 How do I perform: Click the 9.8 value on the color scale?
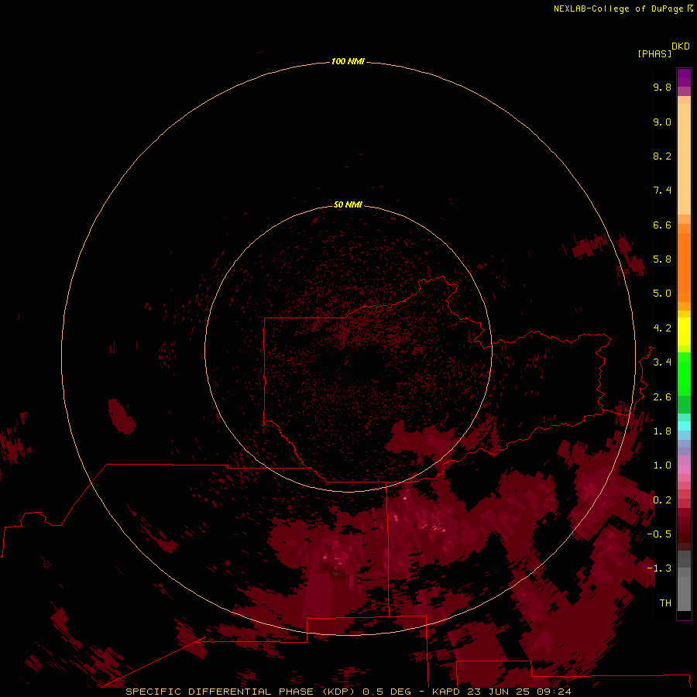point(662,87)
